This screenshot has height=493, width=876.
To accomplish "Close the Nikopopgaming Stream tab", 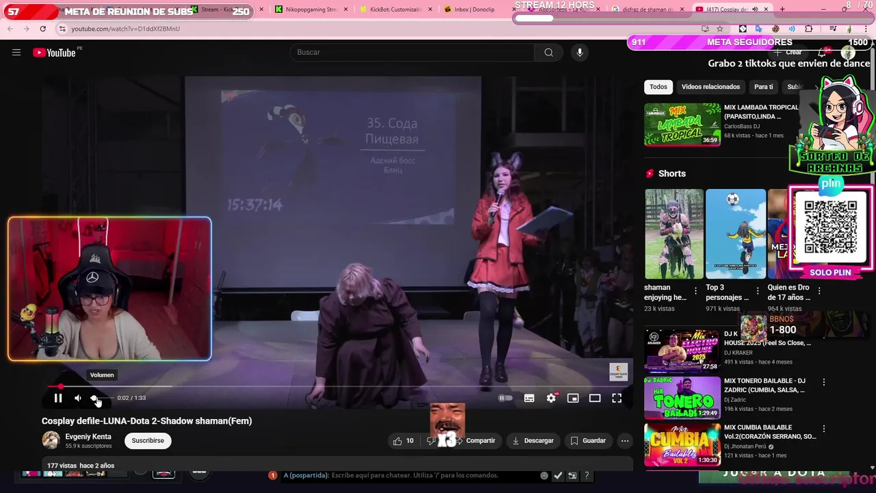I will 346,10.
